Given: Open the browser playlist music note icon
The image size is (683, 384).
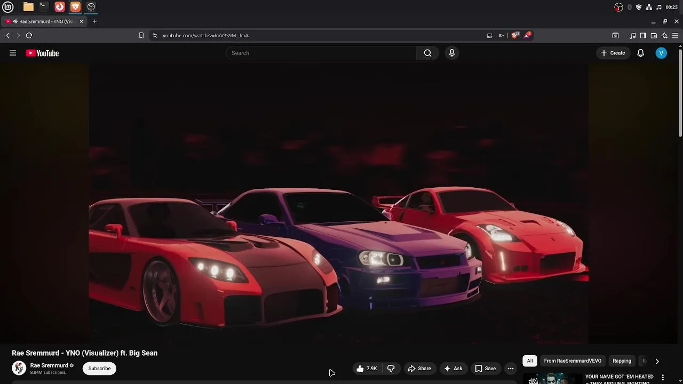Looking at the screenshot, I should point(632,36).
